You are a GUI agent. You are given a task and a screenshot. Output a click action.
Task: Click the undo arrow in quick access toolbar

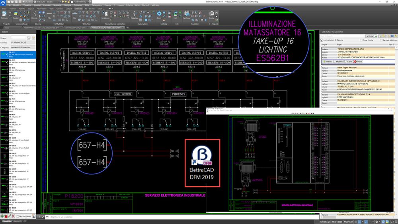pyautogui.click(x=23, y=2)
